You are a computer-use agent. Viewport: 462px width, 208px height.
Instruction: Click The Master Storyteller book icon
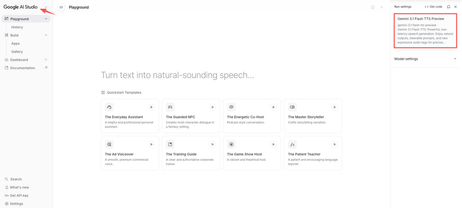click(292, 107)
